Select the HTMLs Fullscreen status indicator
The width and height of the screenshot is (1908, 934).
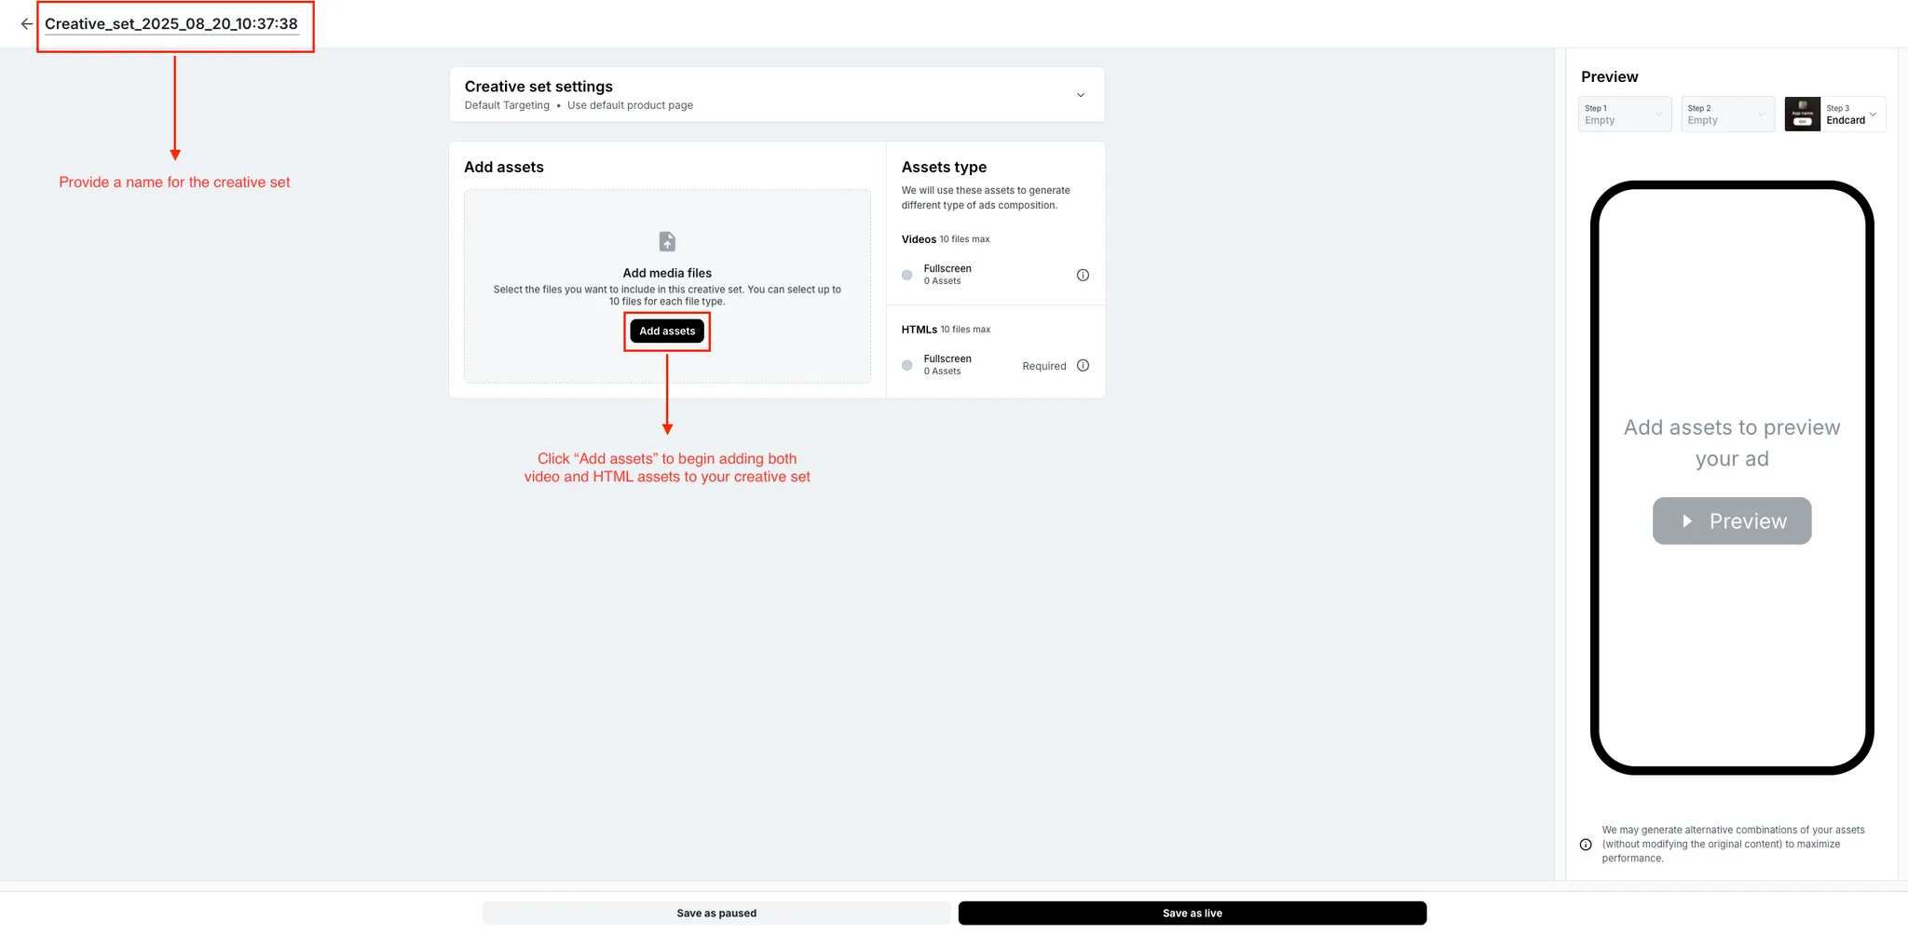click(x=907, y=365)
